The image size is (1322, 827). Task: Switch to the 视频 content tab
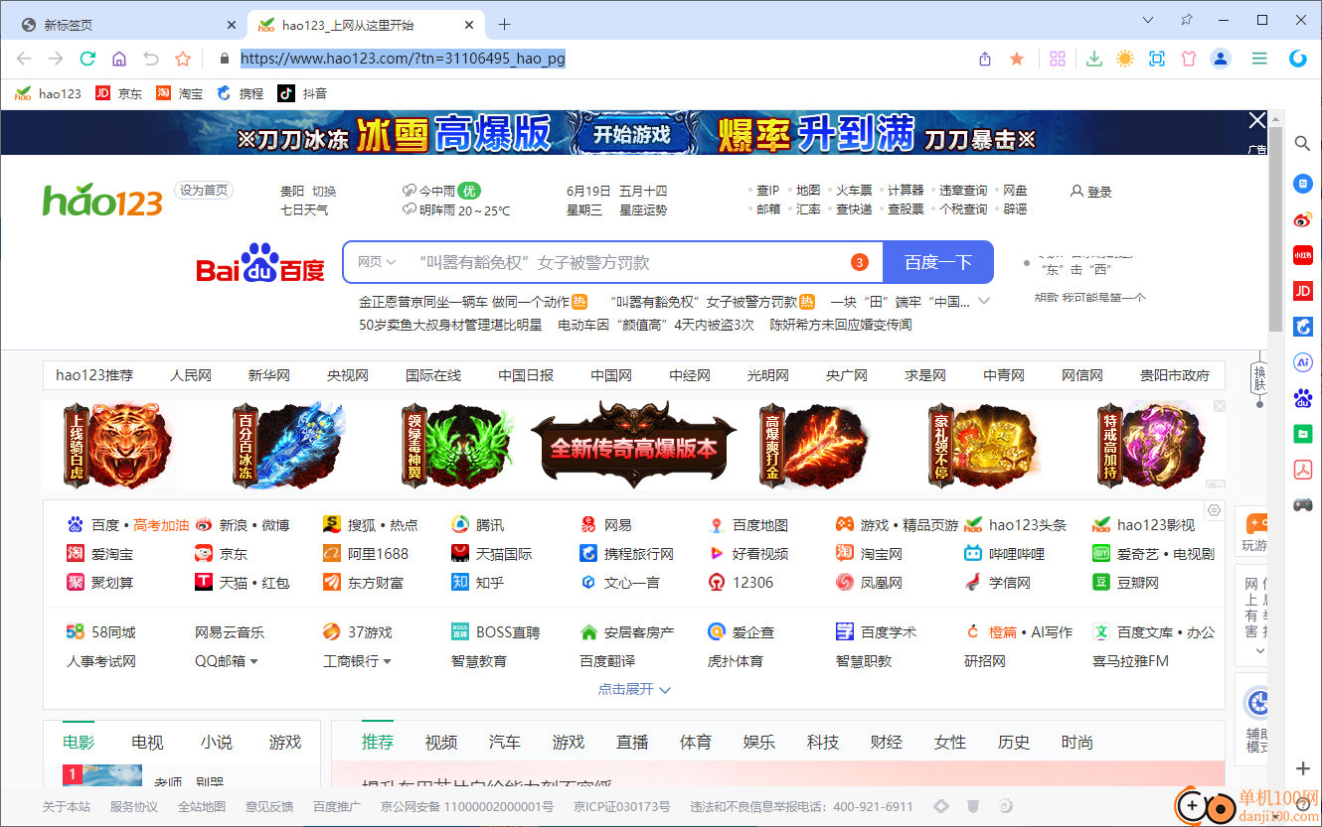point(441,742)
